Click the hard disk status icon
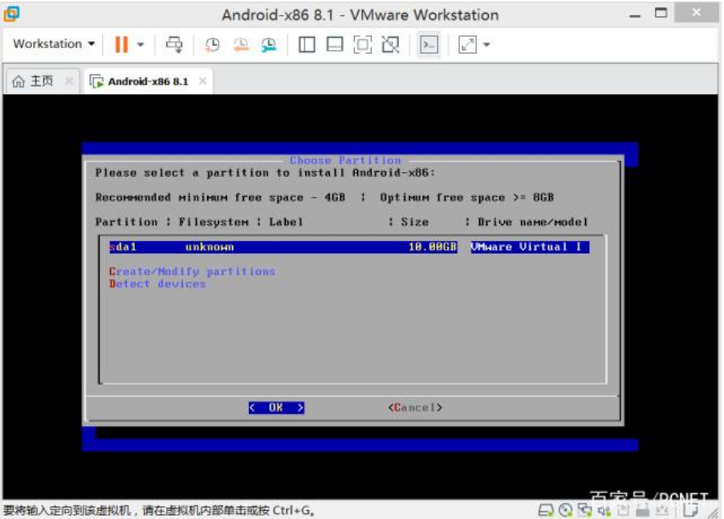Screen dimensions: 724x519 click(x=546, y=510)
